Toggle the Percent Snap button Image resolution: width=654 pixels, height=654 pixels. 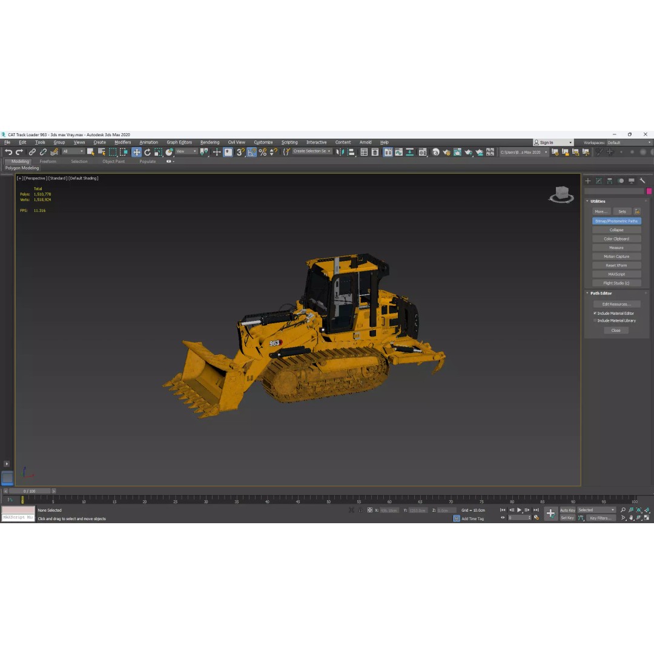coord(262,152)
